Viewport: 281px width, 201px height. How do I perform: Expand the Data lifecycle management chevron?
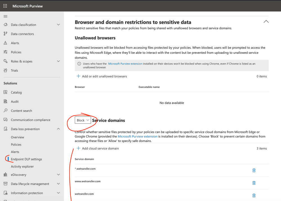[x=58, y=184]
